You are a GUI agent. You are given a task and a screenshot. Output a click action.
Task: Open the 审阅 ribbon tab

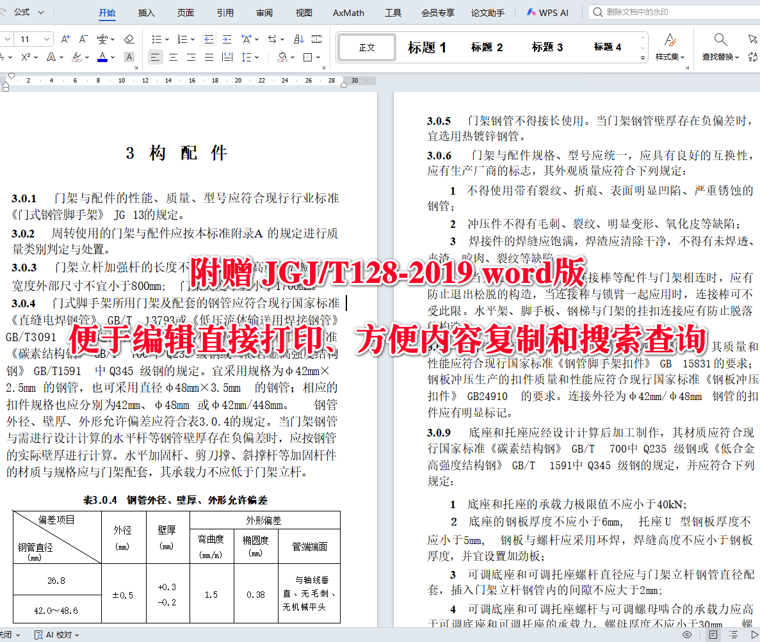264,13
